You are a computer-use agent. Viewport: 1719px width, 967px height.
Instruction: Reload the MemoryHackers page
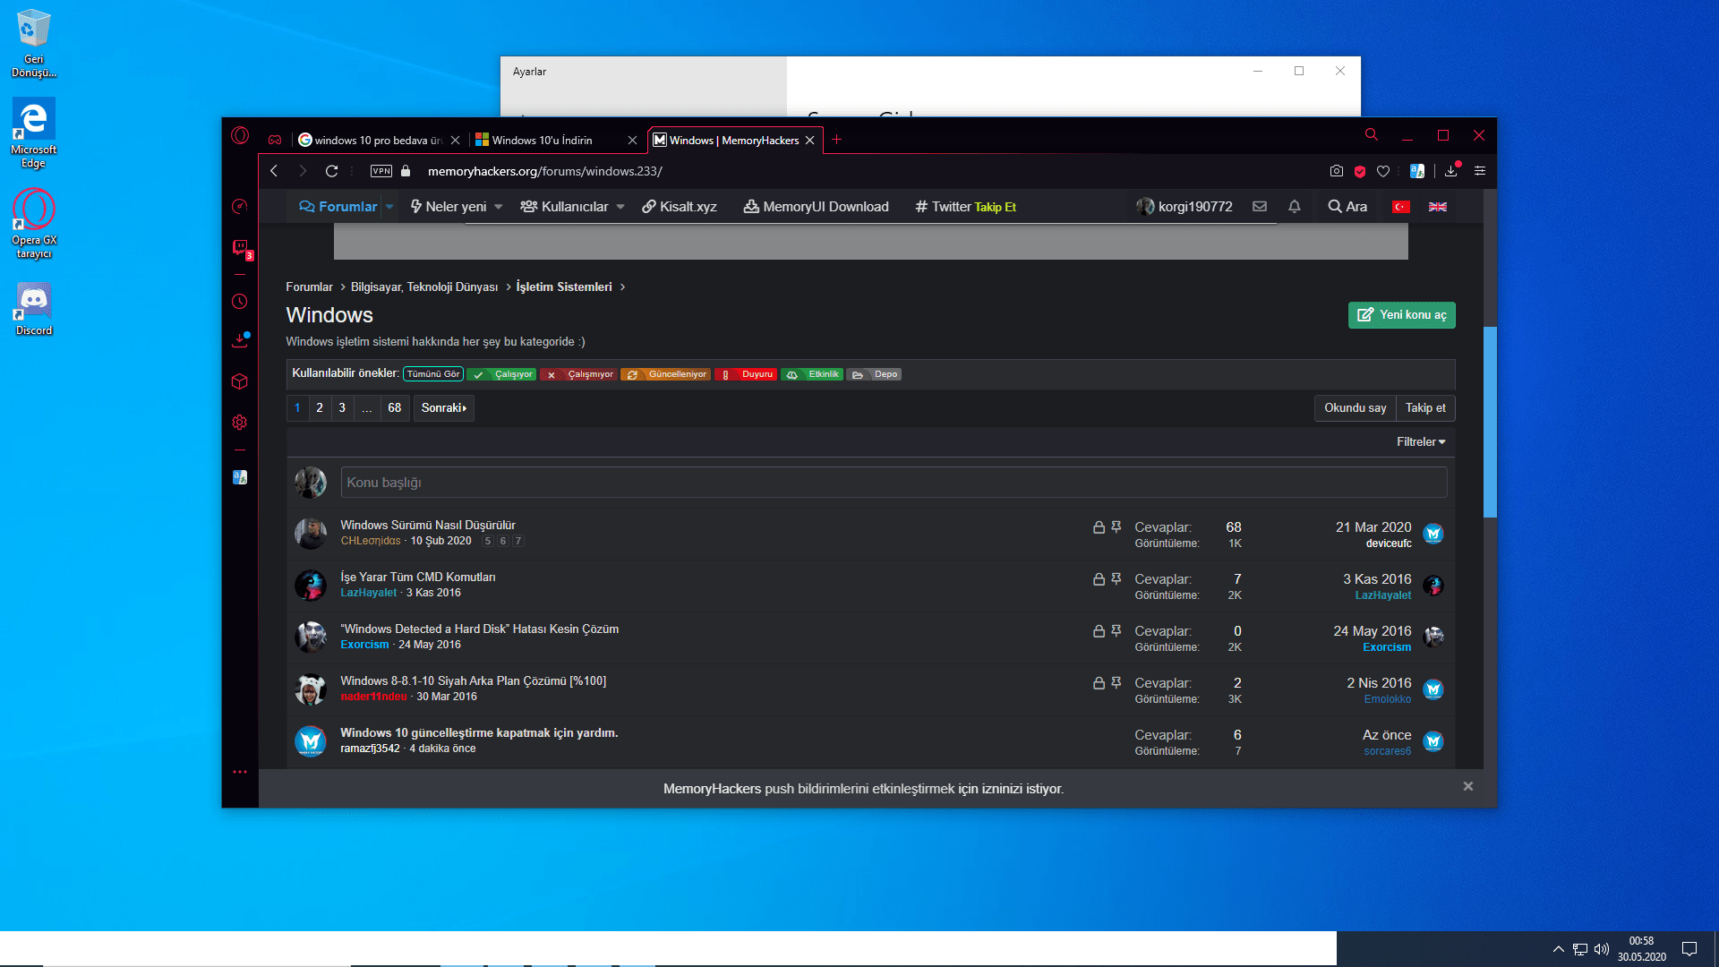[331, 171]
